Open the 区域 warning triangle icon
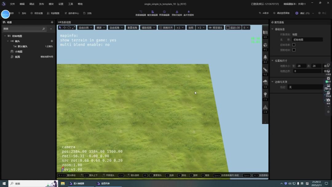Image resolution: width=332 pixels, height=187 pixels. (x=265, y=108)
